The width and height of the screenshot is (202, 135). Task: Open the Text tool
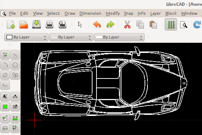coord(5,96)
